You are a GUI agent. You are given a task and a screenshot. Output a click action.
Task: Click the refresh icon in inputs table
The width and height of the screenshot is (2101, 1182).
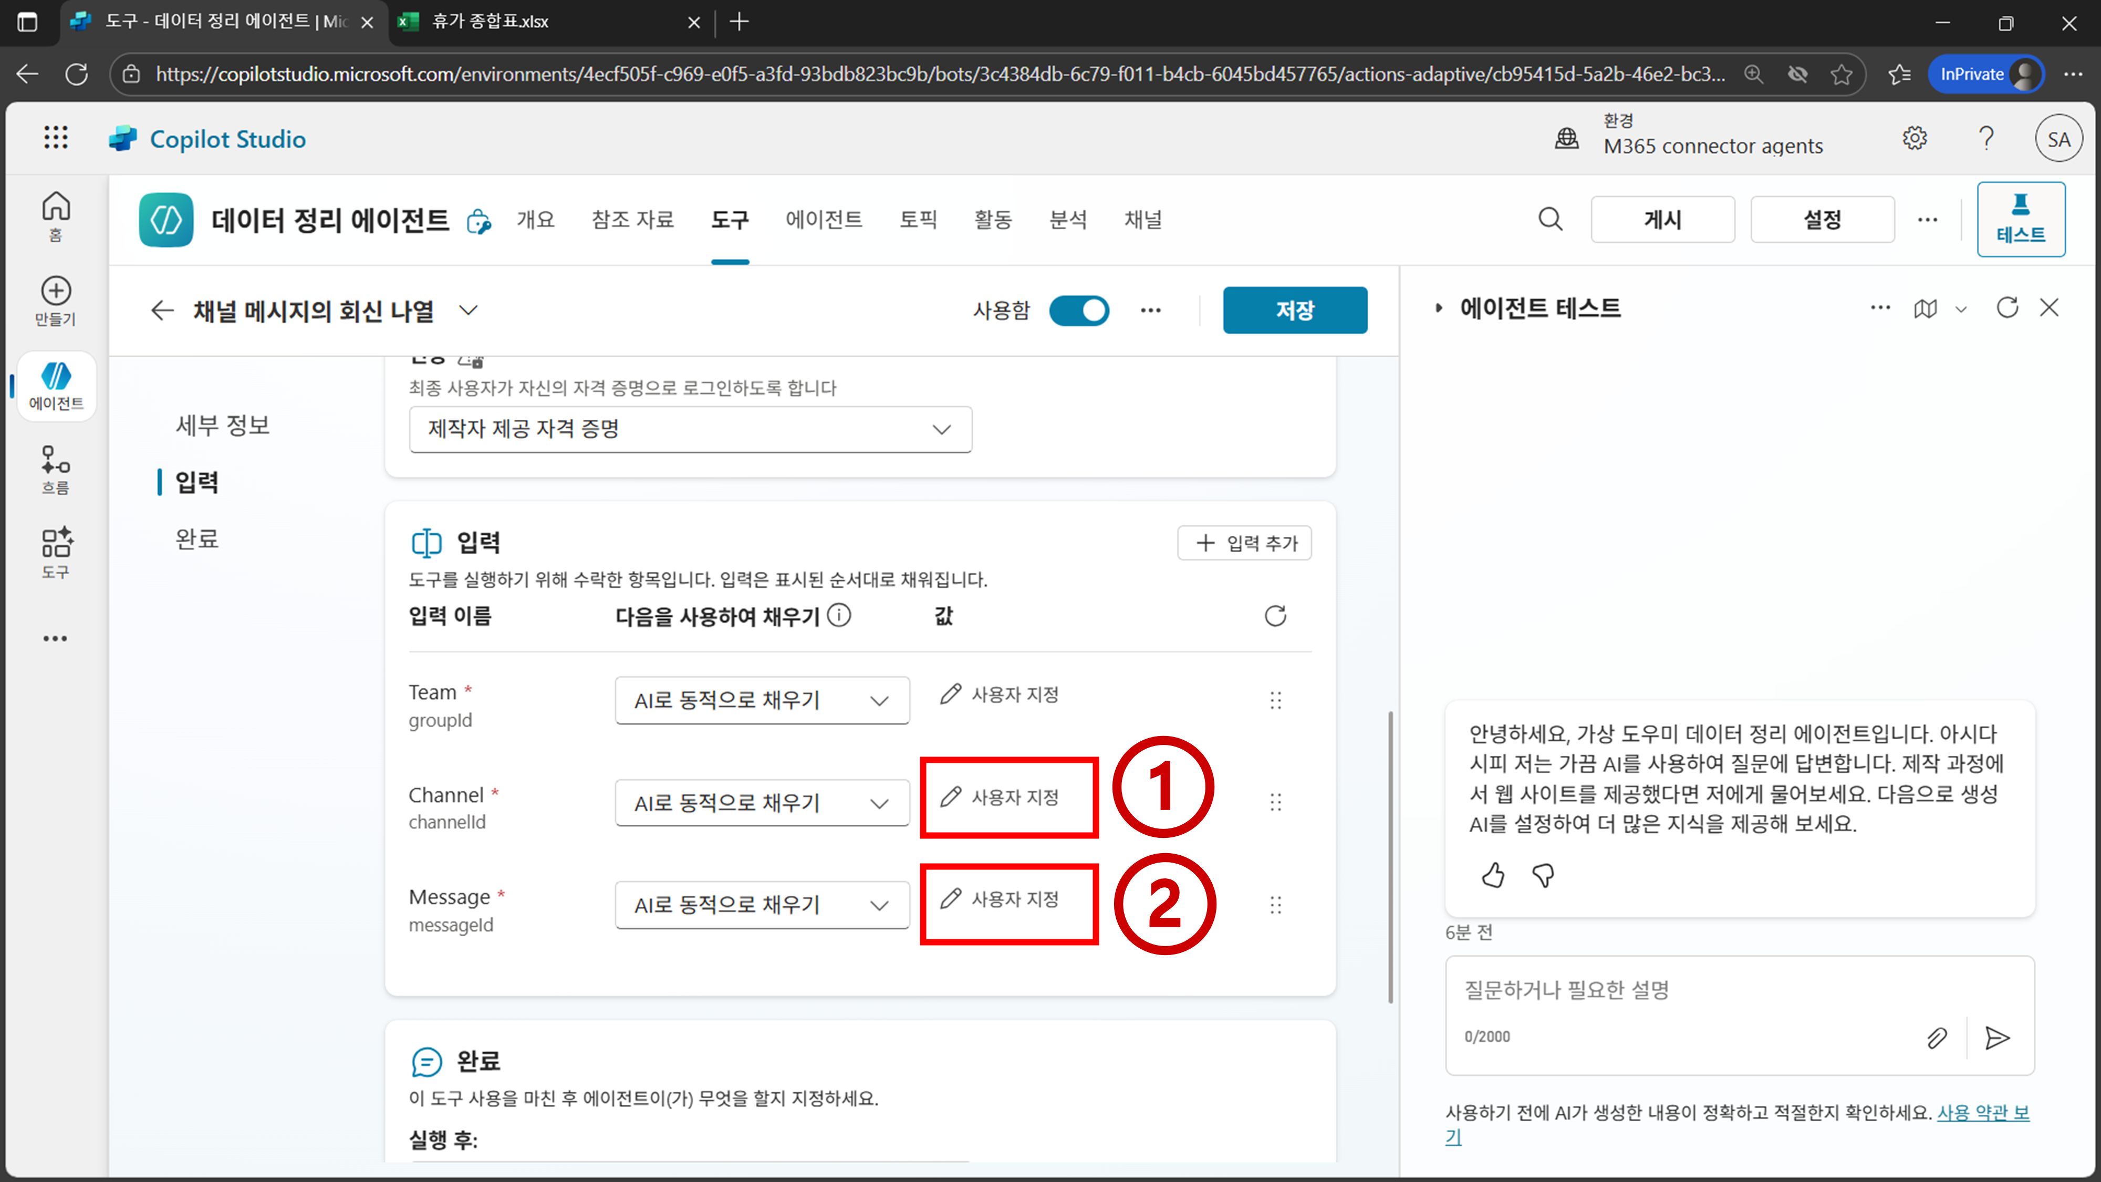[x=1275, y=616]
